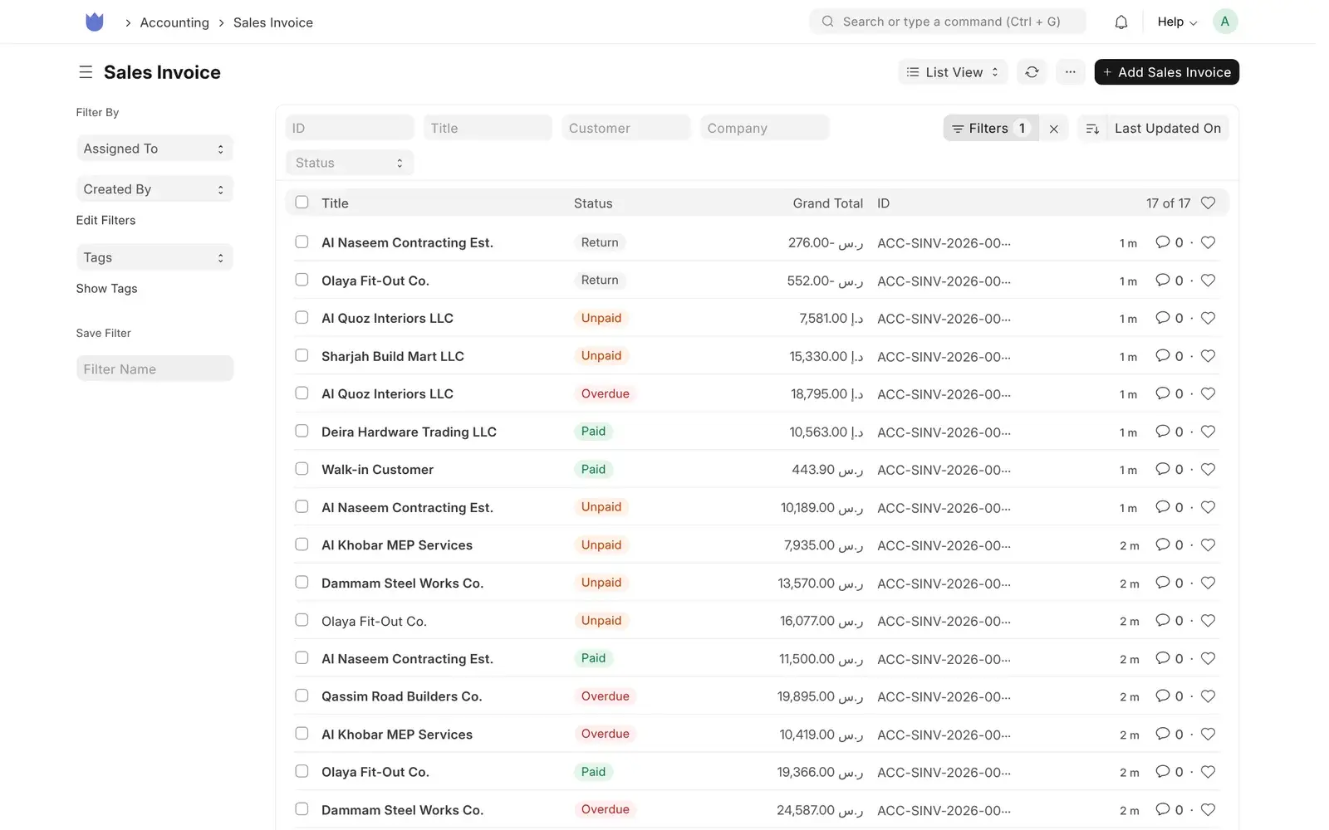This screenshot has width=1329, height=830.
Task: Like the Olaya Fit-Out Co. 552.00 invoice
Action: [x=1208, y=281]
